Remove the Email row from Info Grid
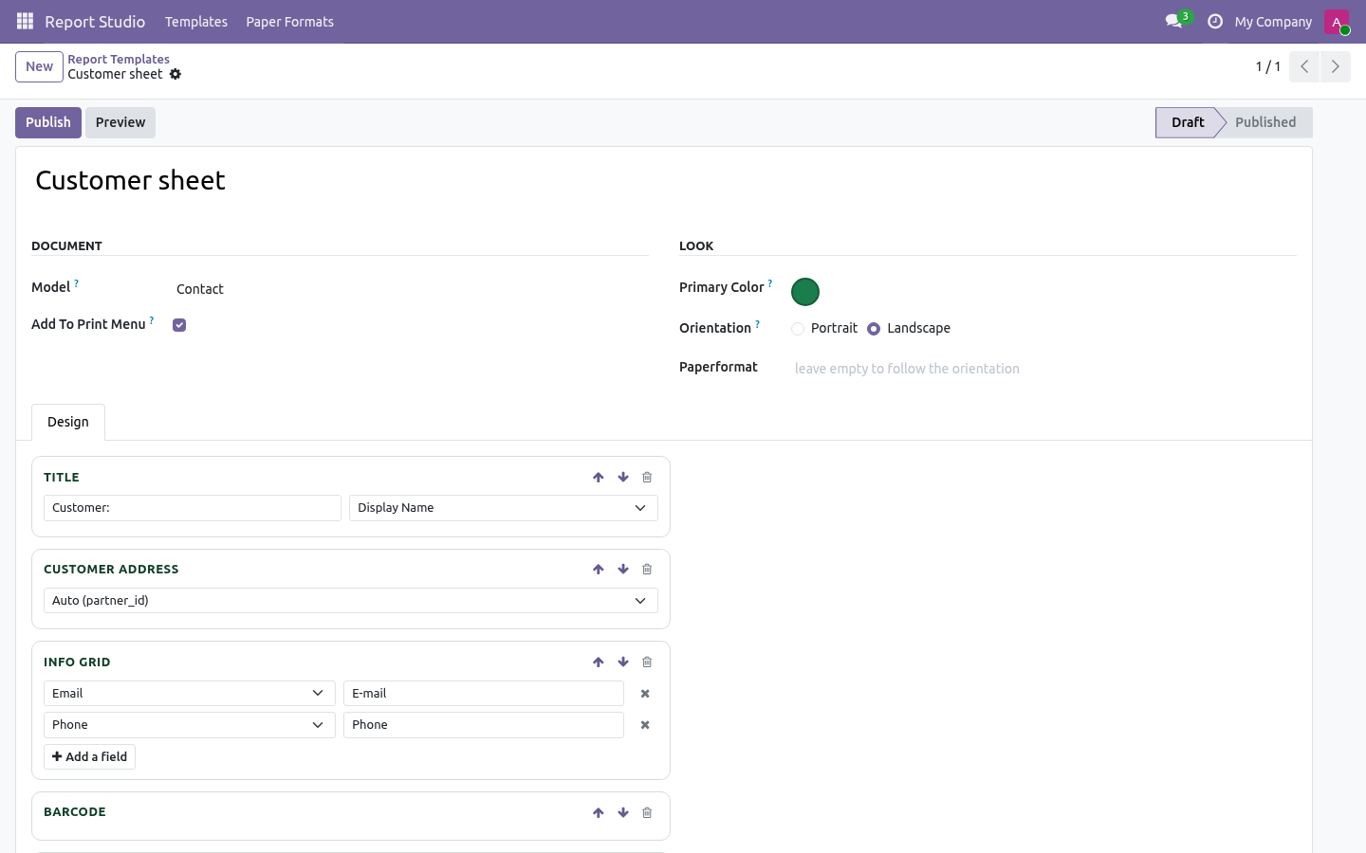Screen dimensions: 1366x853 [645, 694]
